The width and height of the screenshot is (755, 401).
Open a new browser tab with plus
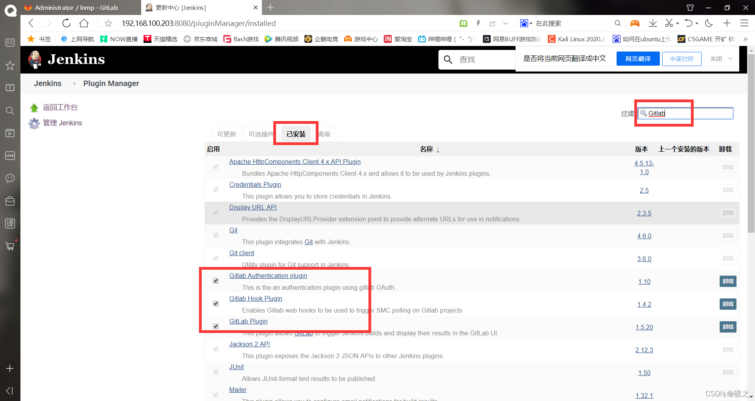(x=271, y=7)
